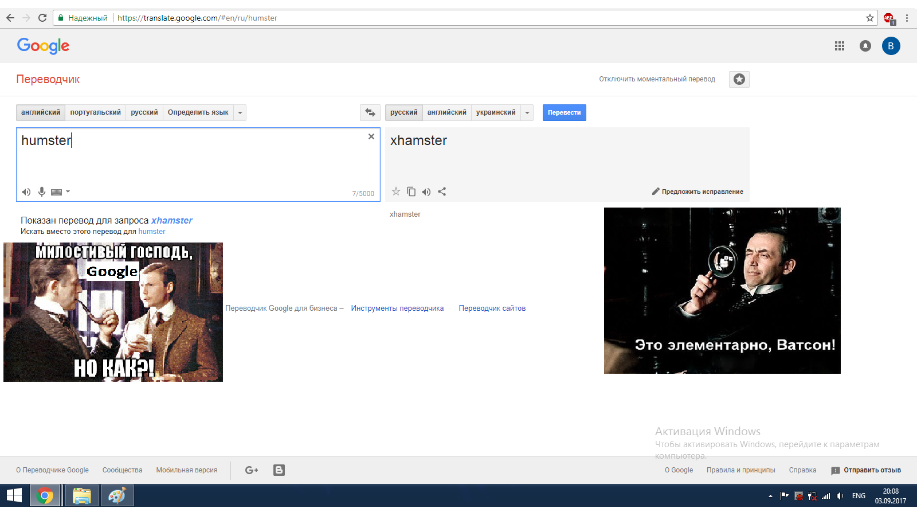The width and height of the screenshot is (917, 516).
Task: Bookmark page with the star icon
Action: pos(870,18)
